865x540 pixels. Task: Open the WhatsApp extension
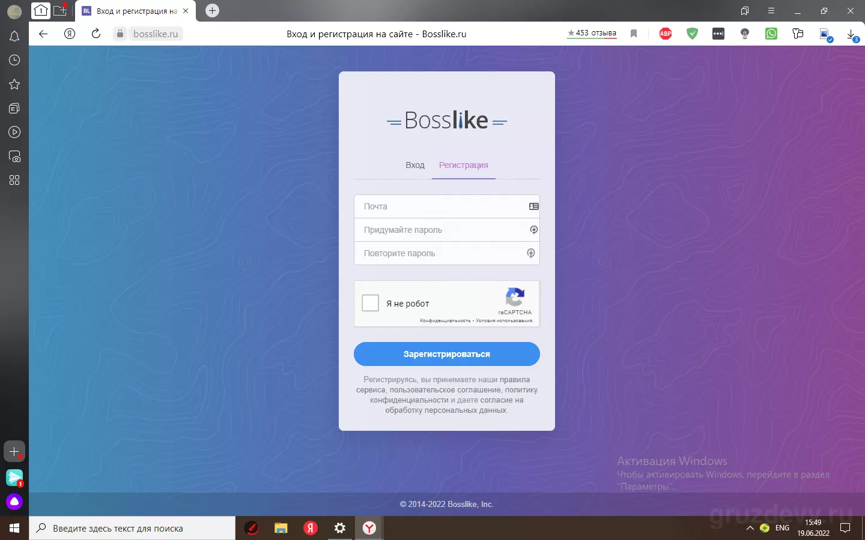(771, 34)
